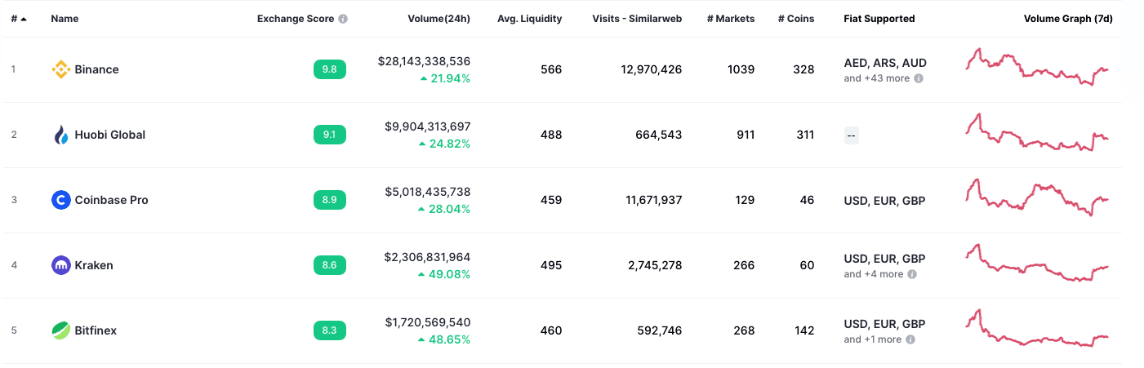Click the Coinbase Pro logo icon
The width and height of the screenshot is (1144, 368).
pyautogui.click(x=60, y=200)
